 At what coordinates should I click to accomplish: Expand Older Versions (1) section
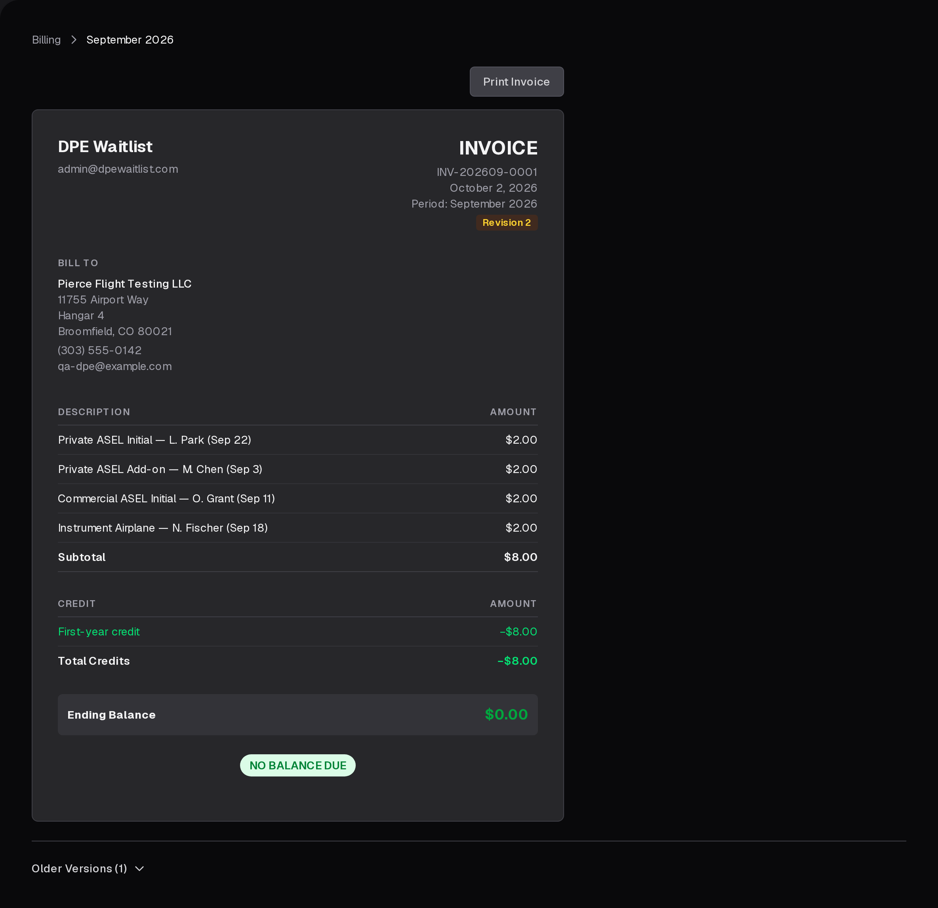[88, 868]
